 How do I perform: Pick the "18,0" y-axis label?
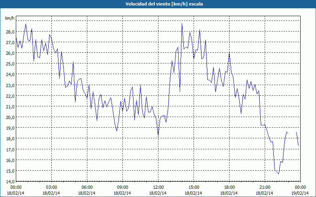(x=11, y=138)
